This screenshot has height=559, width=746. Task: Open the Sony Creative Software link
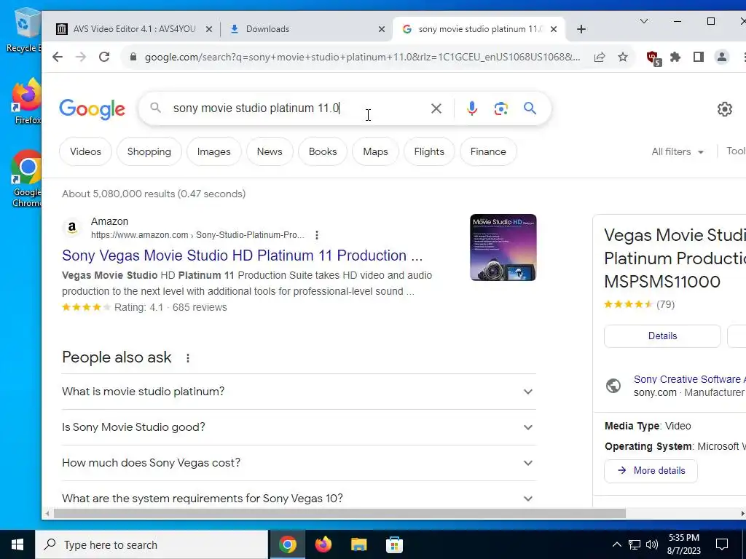click(x=689, y=379)
